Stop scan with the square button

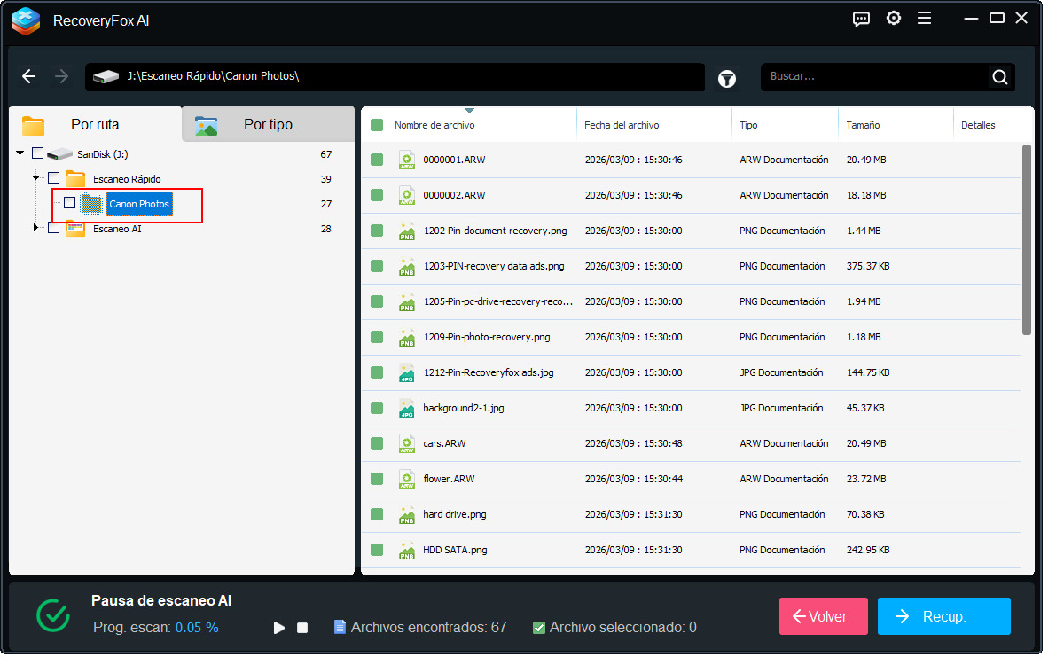coord(302,628)
